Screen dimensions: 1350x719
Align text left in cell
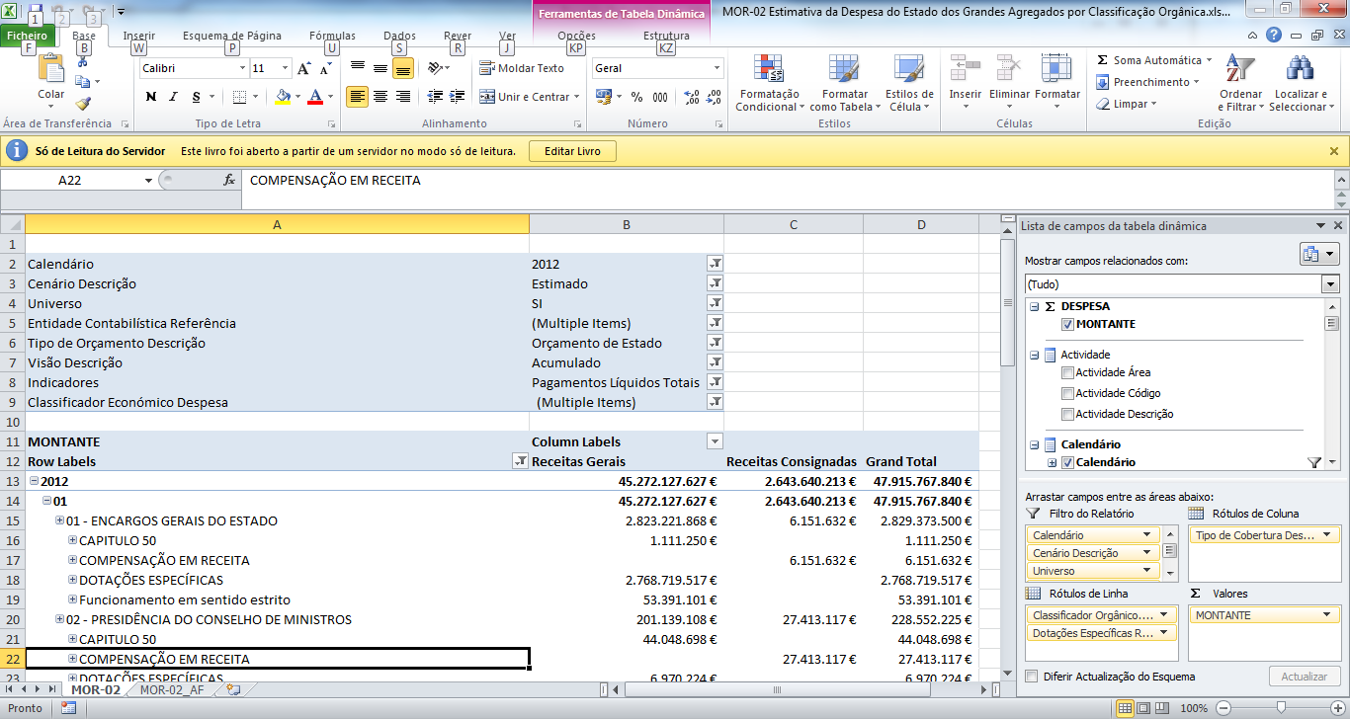click(357, 97)
